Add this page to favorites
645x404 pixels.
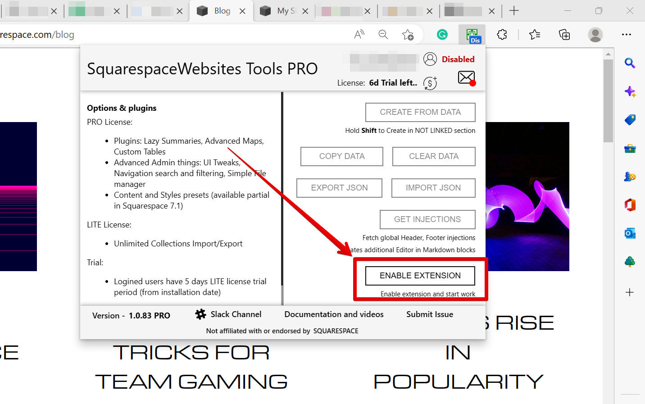coord(408,35)
